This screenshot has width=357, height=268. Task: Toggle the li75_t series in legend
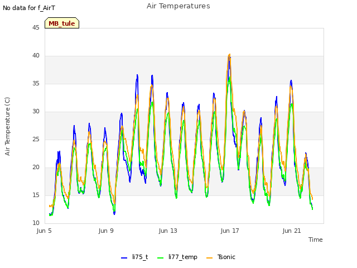(134, 257)
